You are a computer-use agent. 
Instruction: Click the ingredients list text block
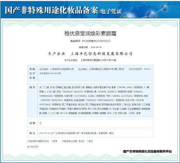(x=95, y=100)
